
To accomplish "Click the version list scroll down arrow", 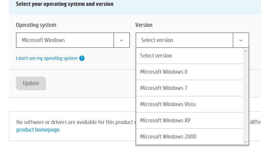I will pyautogui.click(x=245, y=142).
